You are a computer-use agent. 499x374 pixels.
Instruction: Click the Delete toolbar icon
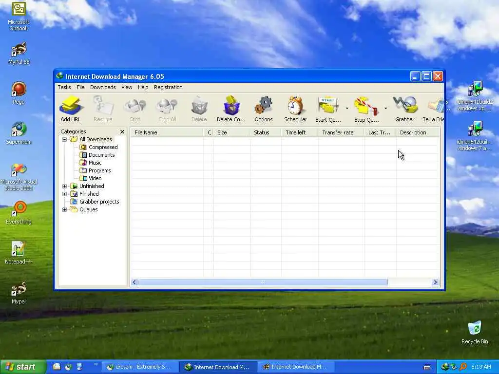pyautogui.click(x=199, y=109)
